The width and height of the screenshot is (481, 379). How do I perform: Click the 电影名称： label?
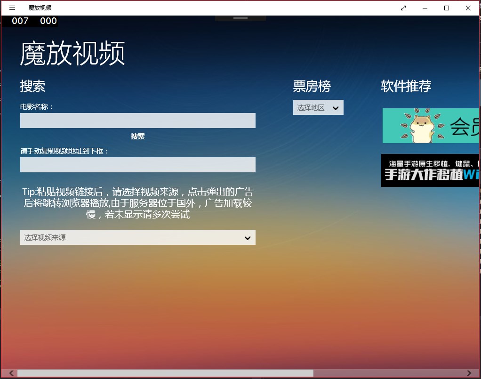37,107
